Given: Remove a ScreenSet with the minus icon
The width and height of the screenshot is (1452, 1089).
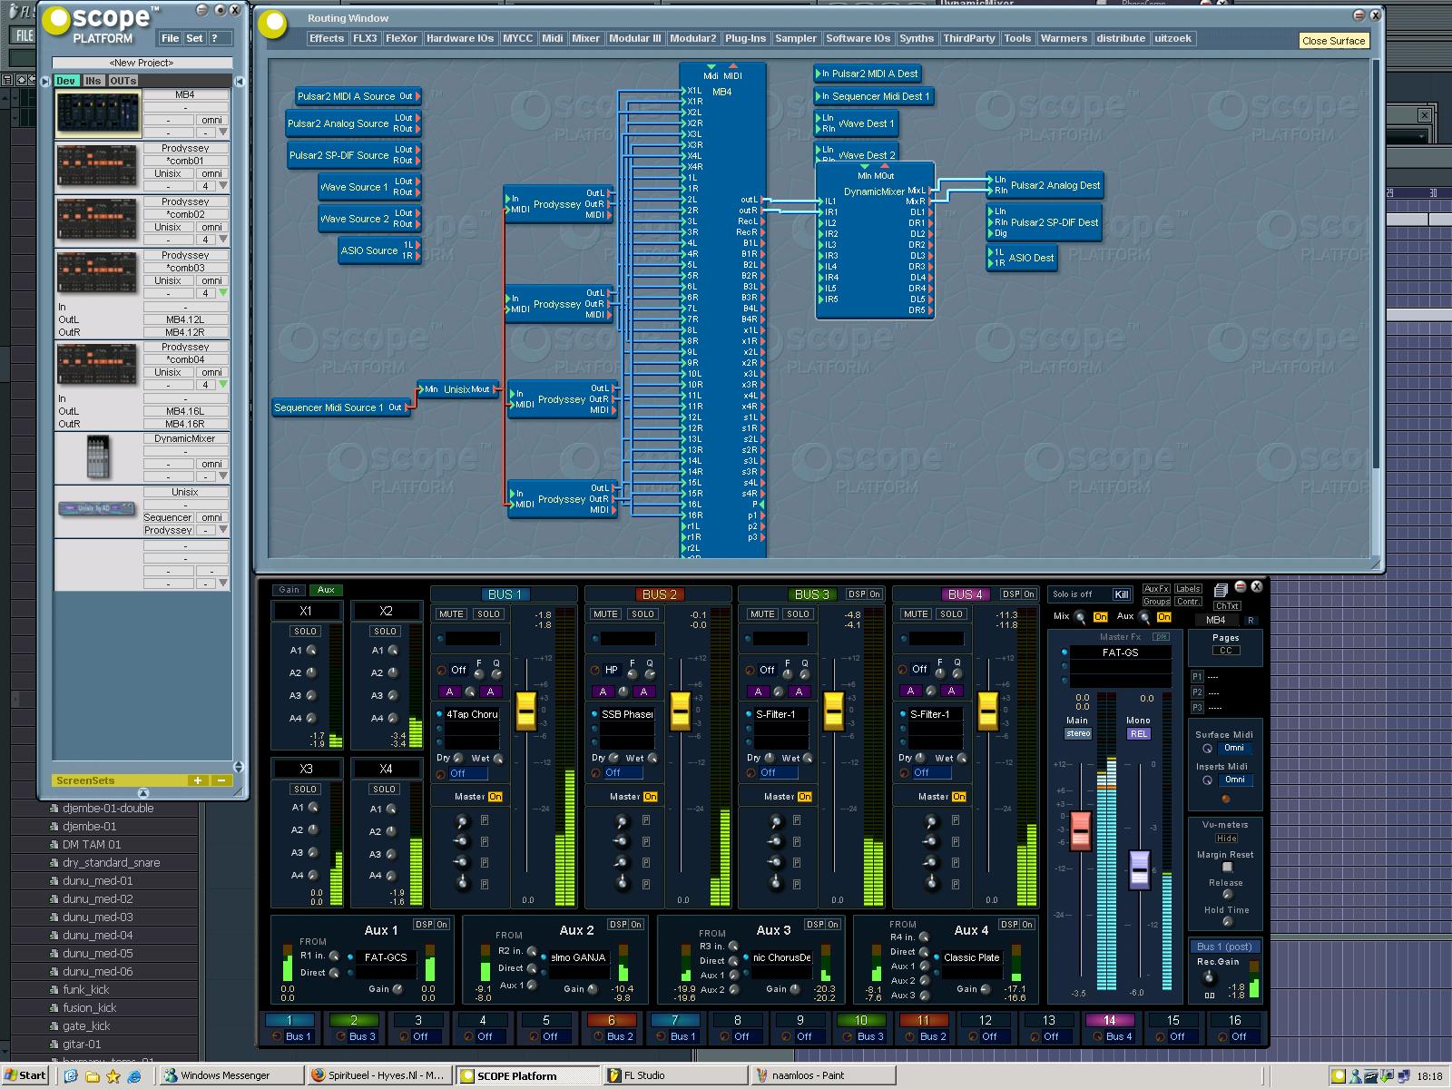Looking at the screenshot, I should click(x=221, y=780).
